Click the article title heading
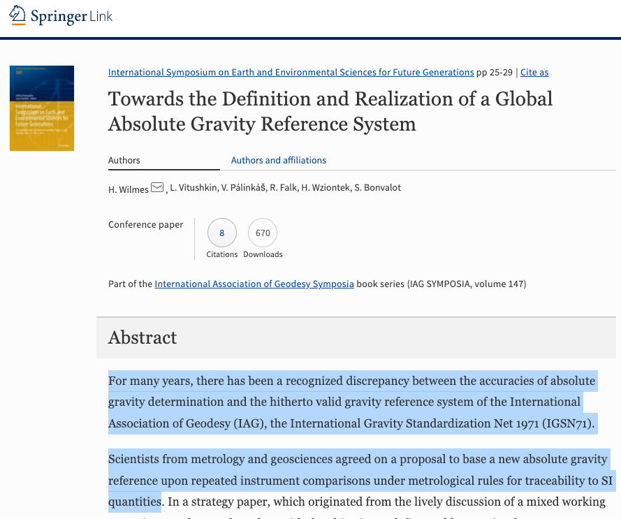 point(330,111)
